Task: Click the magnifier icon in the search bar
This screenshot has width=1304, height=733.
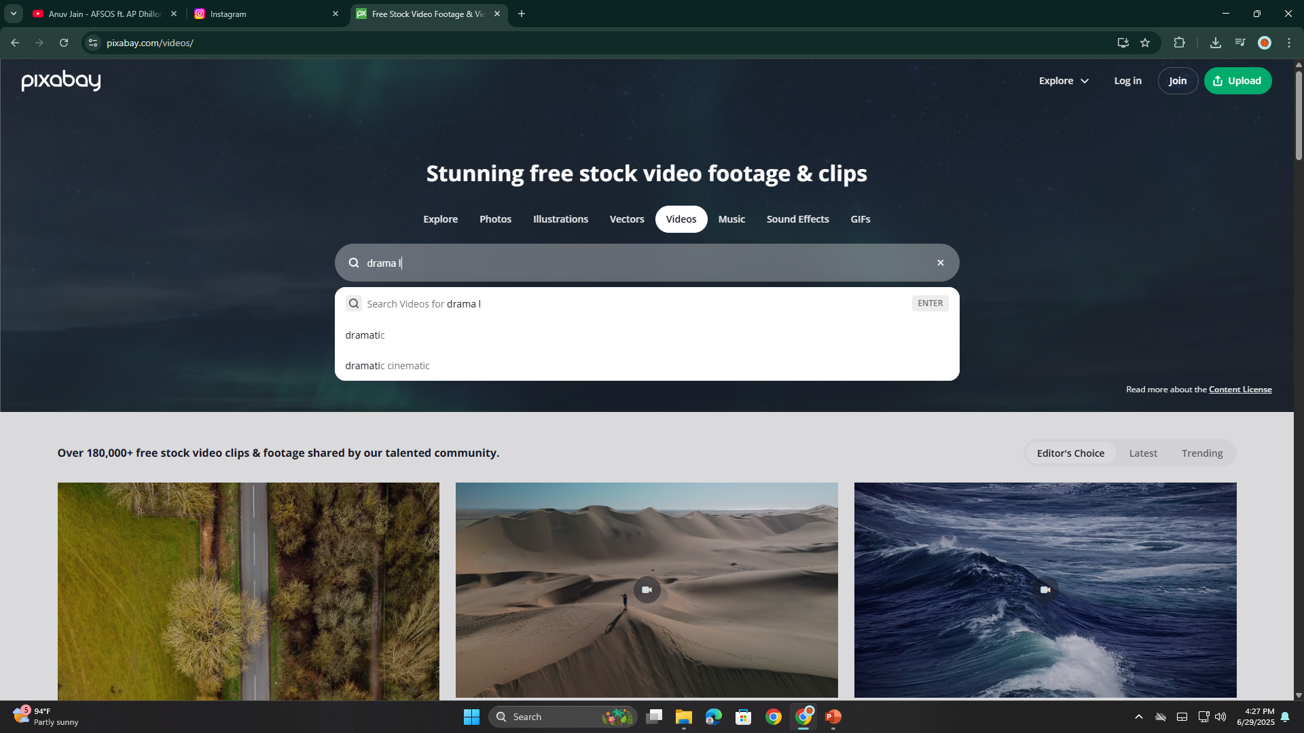Action: pyautogui.click(x=354, y=263)
